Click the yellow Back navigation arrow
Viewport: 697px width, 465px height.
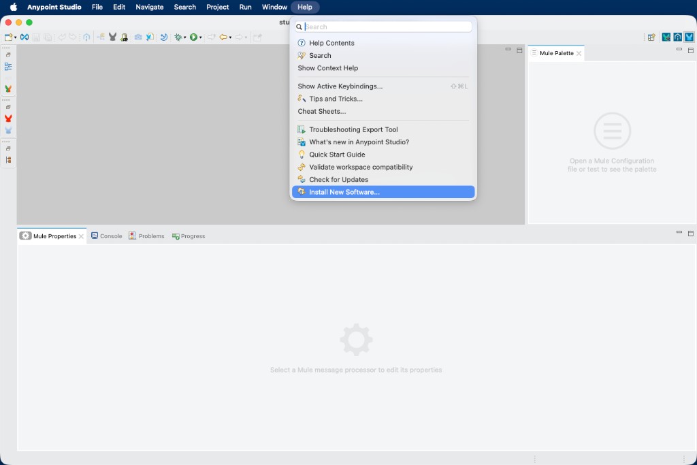pyautogui.click(x=223, y=37)
